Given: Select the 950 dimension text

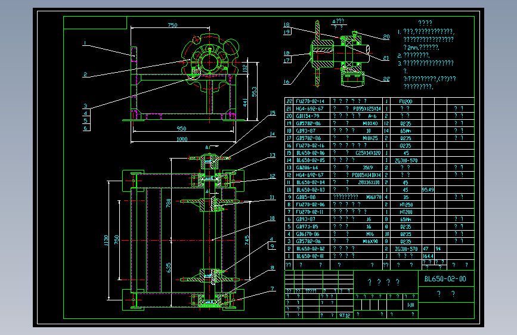Looking at the screenshot, I should coord(181,129).
